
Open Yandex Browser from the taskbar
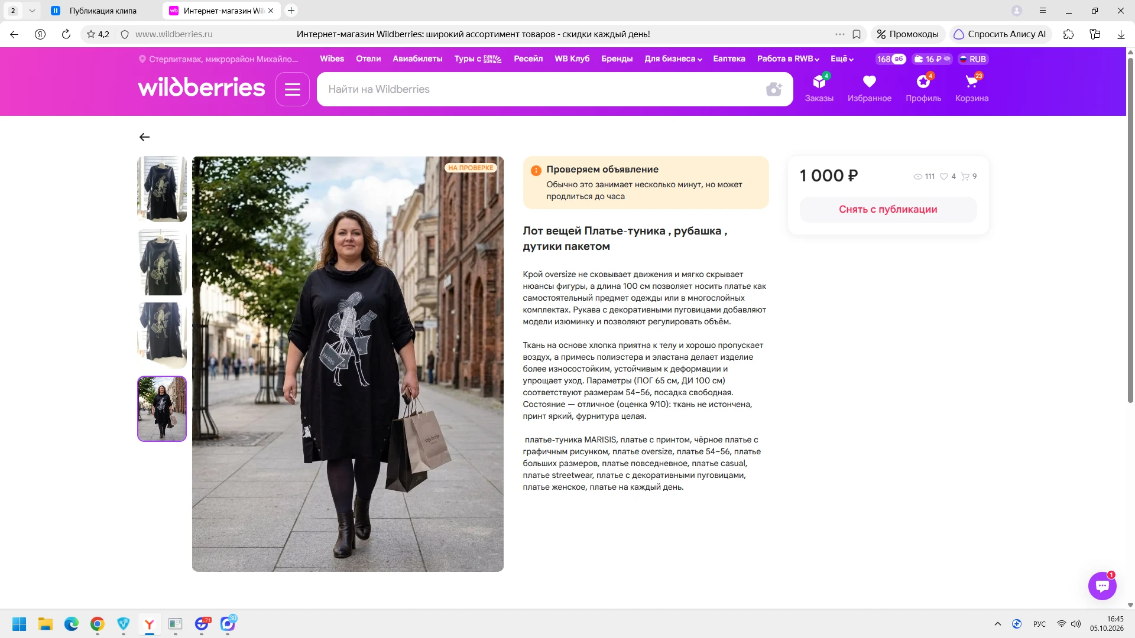pos(150,624)
